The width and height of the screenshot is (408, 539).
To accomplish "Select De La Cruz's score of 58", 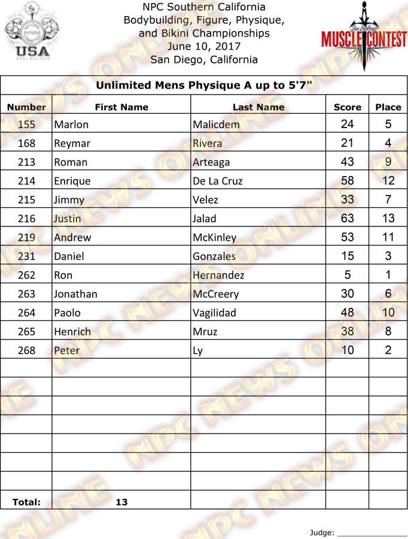I will coord(347,181).
